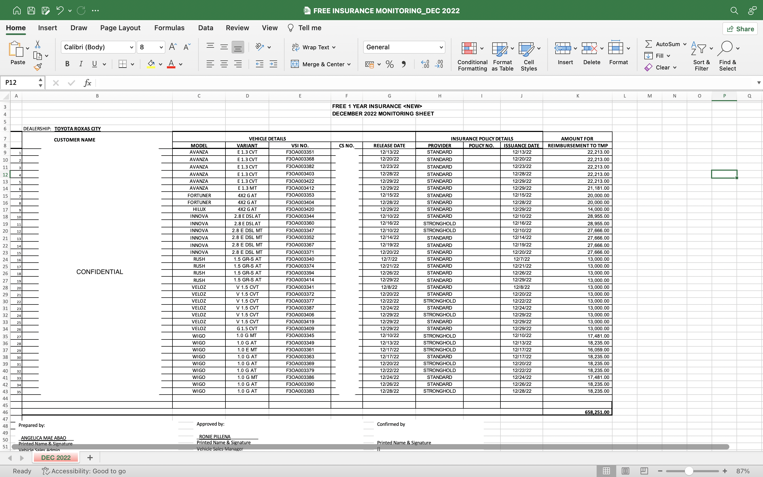Viewport: 763px width, 477px height.
Task: Toggle Bold formatting
Action: pos(67,64)
